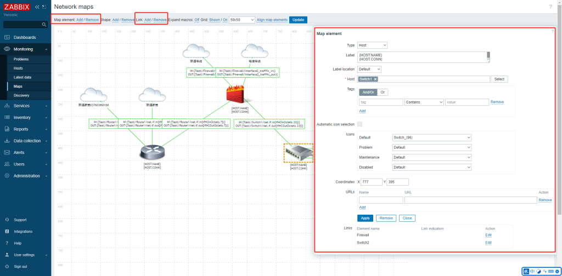This screenshot has height=276, width=562.
Task: Click Align map elements link
Action: click(x=272, y=20)
